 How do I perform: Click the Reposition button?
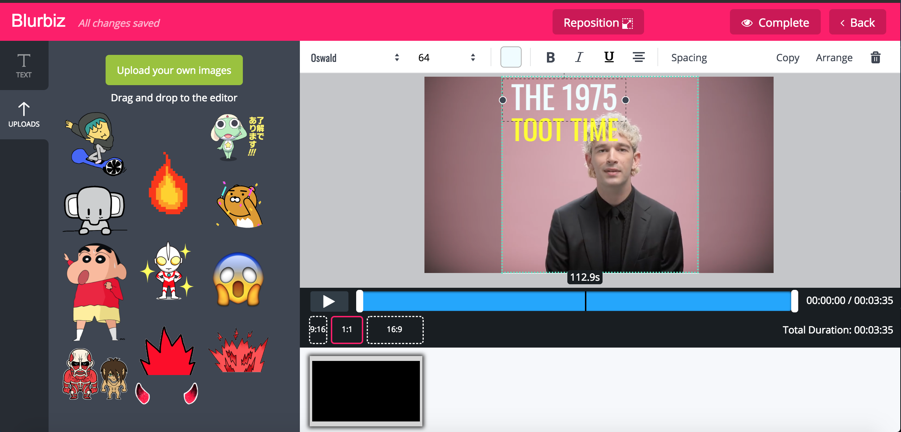pos(598,23)
